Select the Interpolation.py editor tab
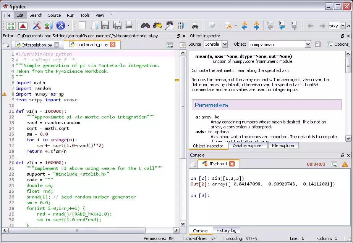The image size is (353, 243). point(37,45)
